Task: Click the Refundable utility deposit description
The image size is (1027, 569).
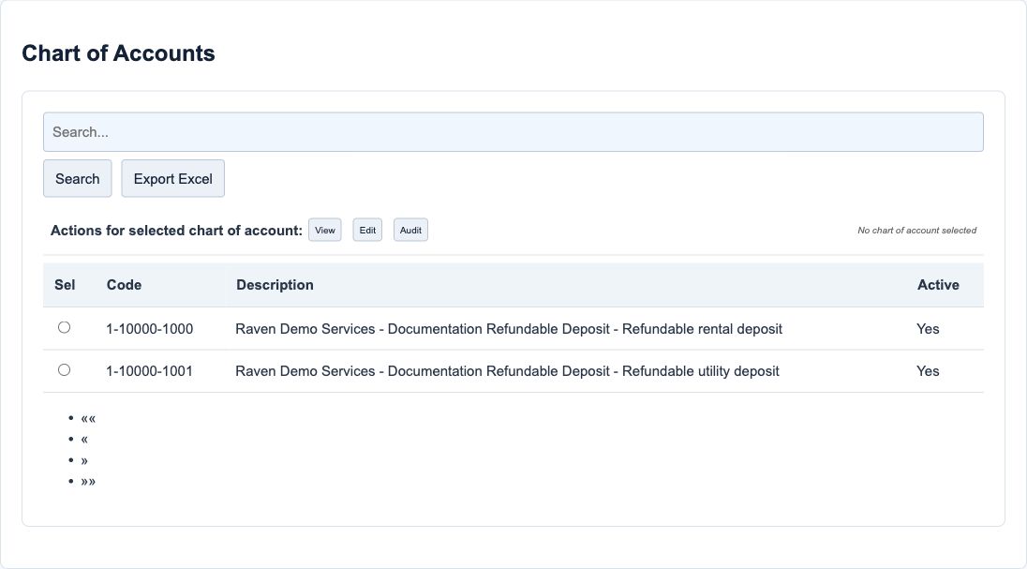Action: [507, 371]
